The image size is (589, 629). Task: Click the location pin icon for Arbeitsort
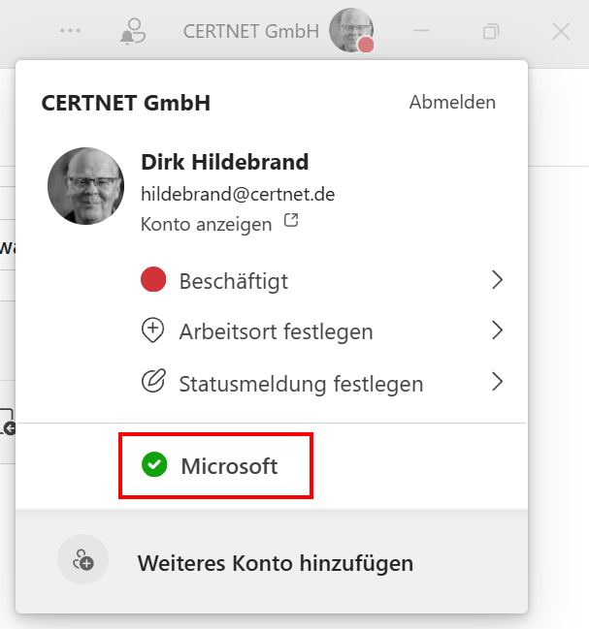(x=153, y=331)
